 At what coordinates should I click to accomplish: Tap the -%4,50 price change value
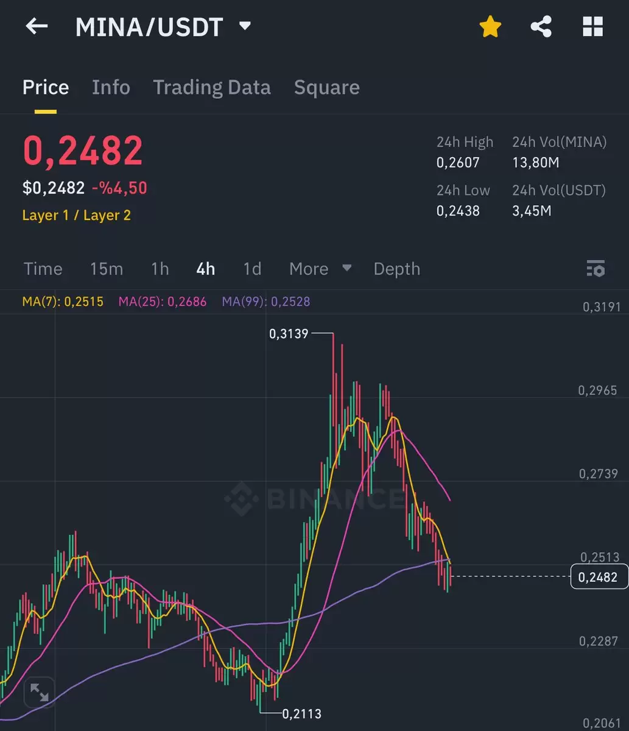click(119, 188)
